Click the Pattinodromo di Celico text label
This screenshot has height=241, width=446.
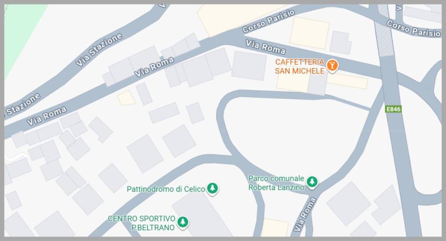point(166,189)
